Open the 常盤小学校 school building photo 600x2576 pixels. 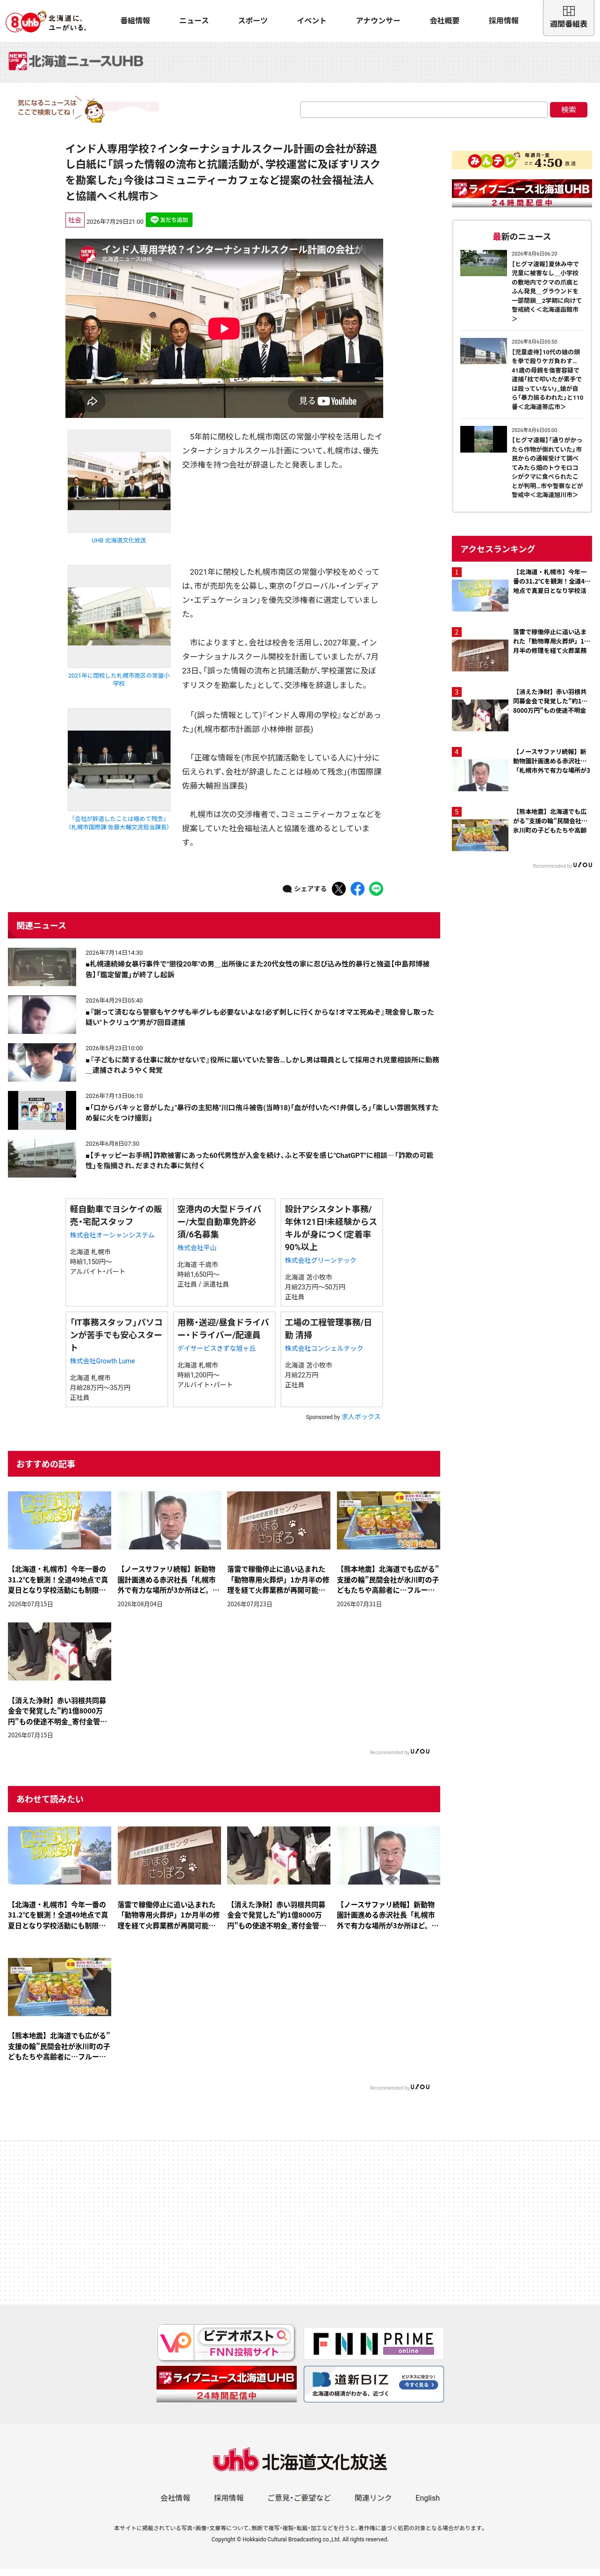119,616
